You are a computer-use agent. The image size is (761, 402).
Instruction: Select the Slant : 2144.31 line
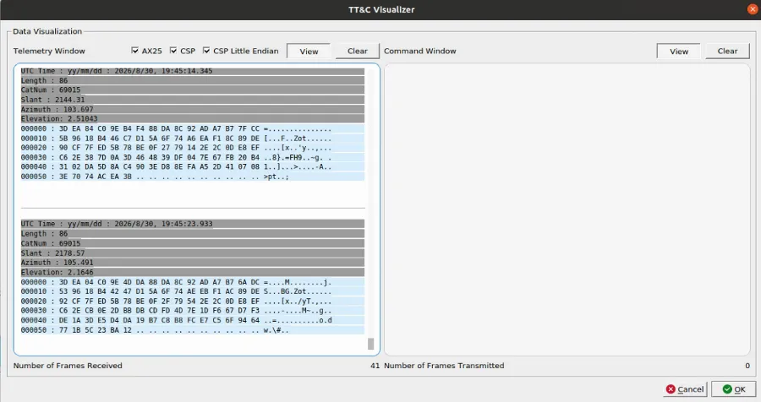coord(192,100)
